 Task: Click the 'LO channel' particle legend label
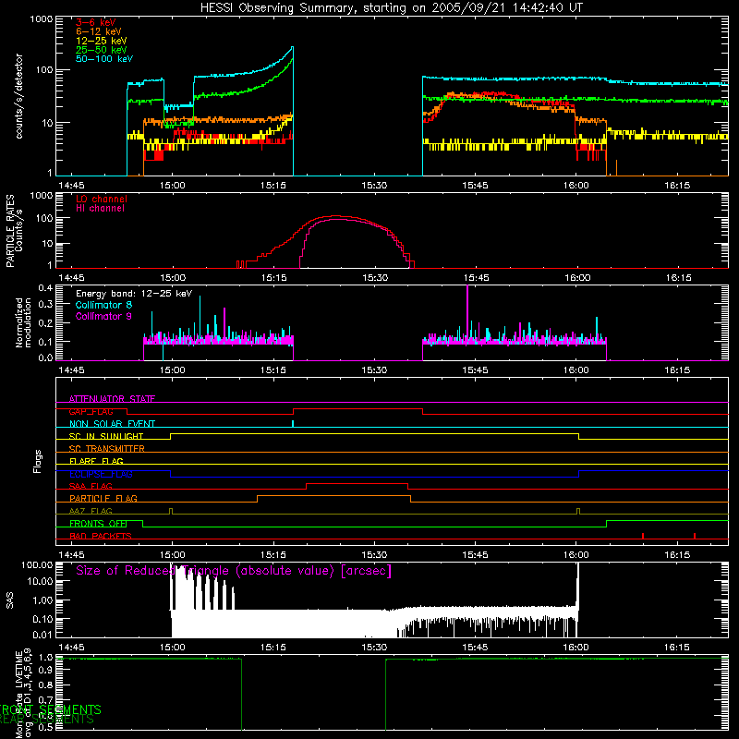(102, 199)
